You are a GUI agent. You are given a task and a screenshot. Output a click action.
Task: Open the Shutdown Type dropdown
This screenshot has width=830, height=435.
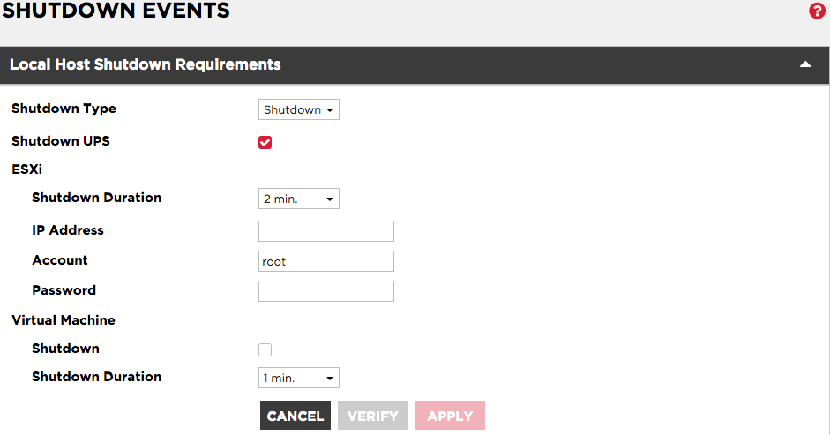[299, 109]
